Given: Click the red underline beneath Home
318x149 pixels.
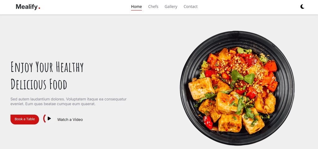Looking at the screenshot, I should pos(136,10).
